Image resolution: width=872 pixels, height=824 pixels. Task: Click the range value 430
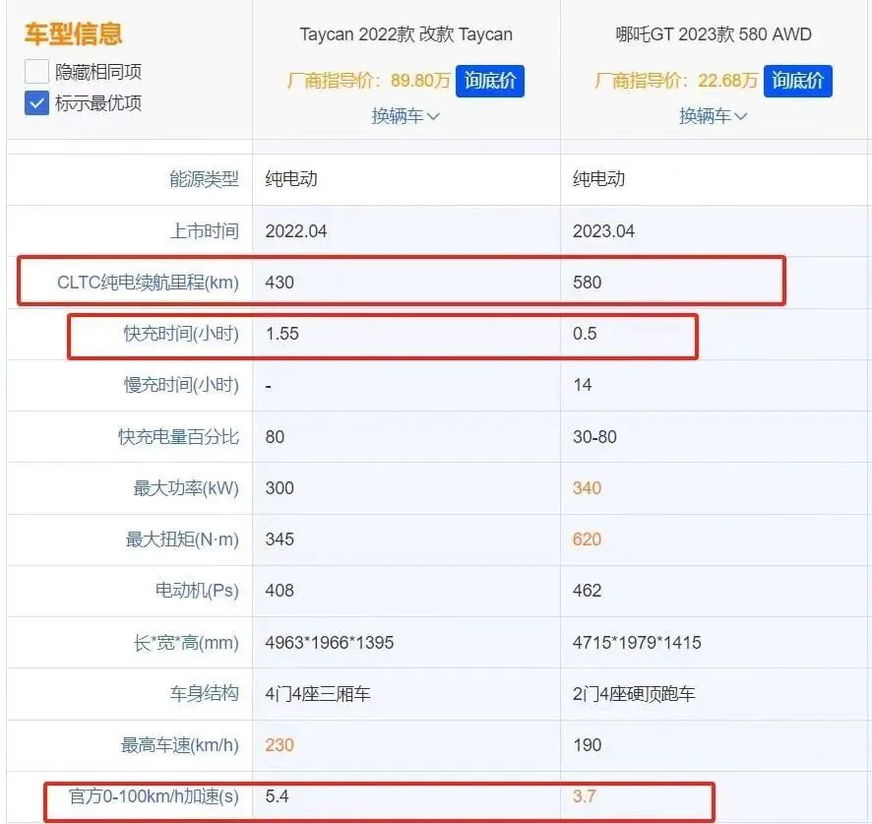coord(280,283)
